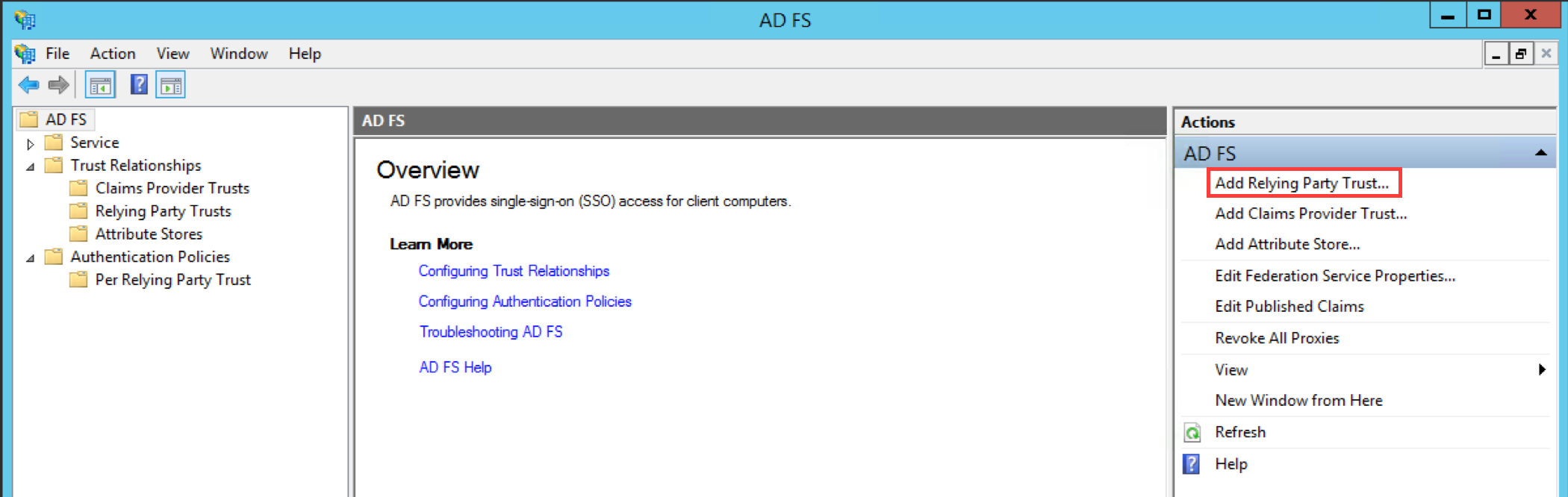The height and width of the screenshot is (497, 1568).
Task: Collapse the Authentication Policies node
Action: [31, 258]
